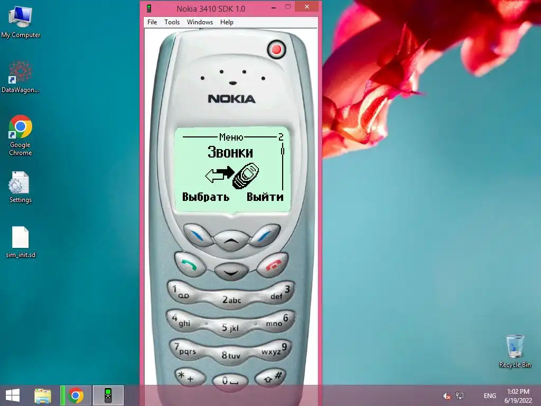541x406 pixels.
Task: Click Nokia SDK title bar phone icon
Action: pos(149,8)
